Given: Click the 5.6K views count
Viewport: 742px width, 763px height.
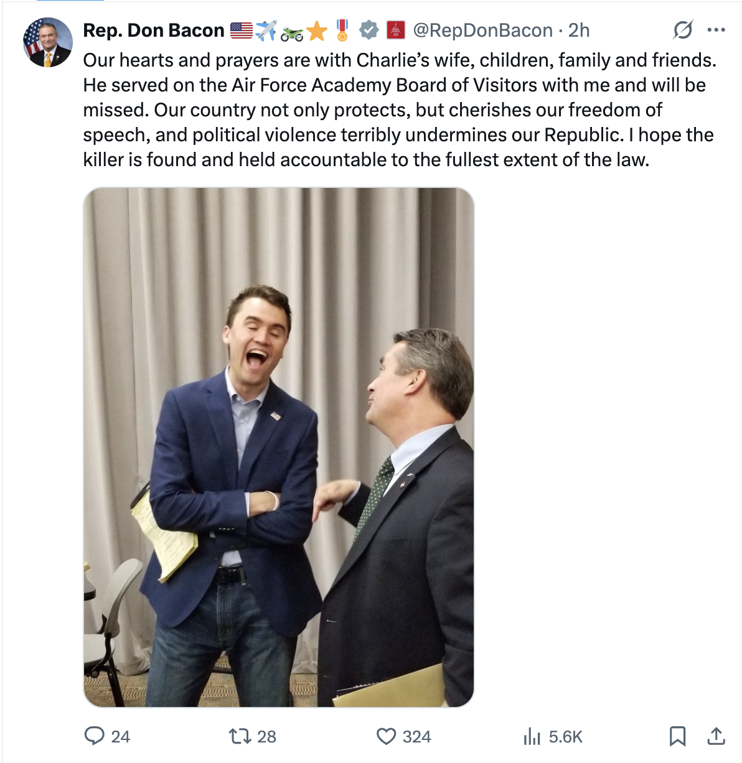Looking at the screenshot, I should (x=566, y=737).
